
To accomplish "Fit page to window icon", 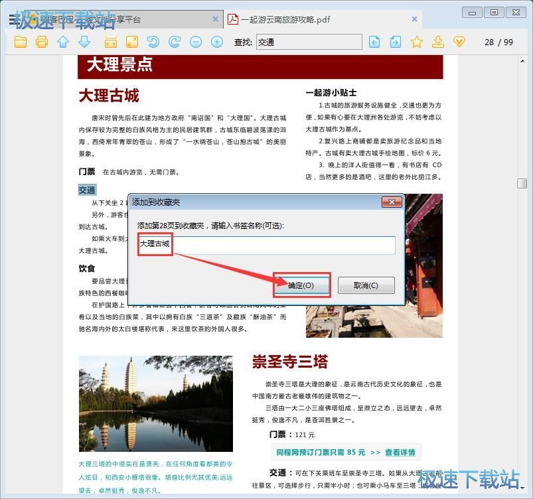I will (132, 42).
